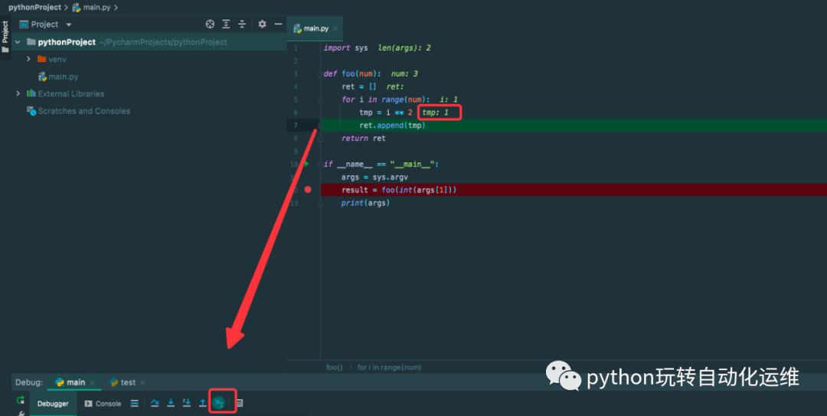The height and width of the screenshot is (416, 827).
Task: Select main.py in the project tree
Action: click(58, 77)
